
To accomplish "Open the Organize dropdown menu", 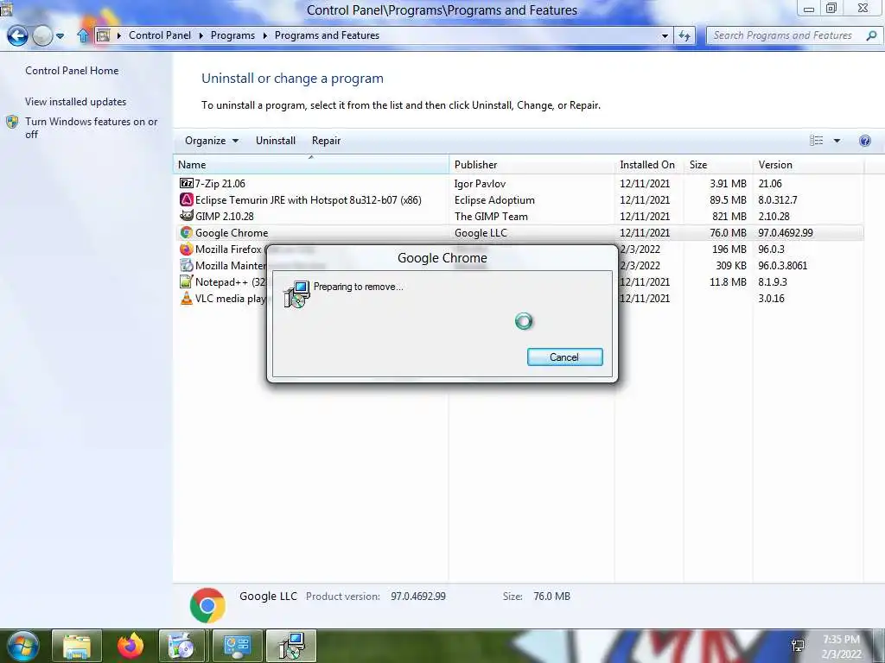I will point(212,141).
